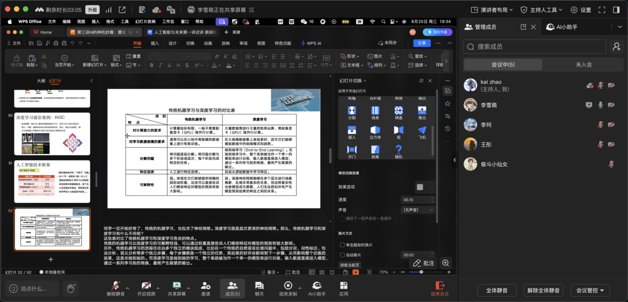628x302 pixels.
Task: Click the 全体静音 button
Action: (496, 291)
